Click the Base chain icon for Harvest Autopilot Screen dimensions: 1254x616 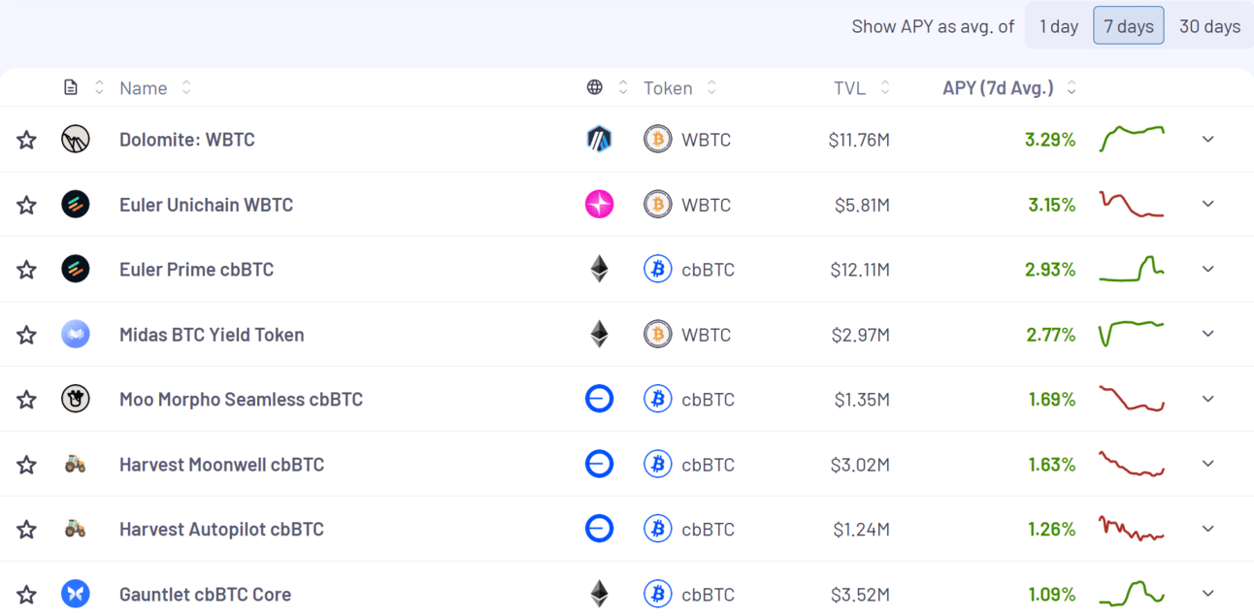(599, 530)
